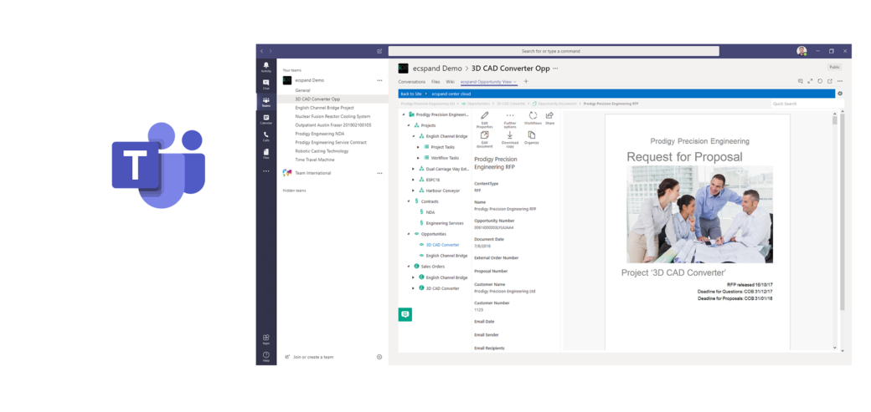
Task: Open Calendar in the Teams sidebar
Action: click(266, 119)
